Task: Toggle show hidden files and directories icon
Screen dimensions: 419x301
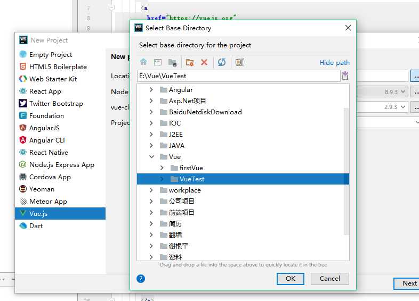Action: pyautogui.click(x=239, y=62)
